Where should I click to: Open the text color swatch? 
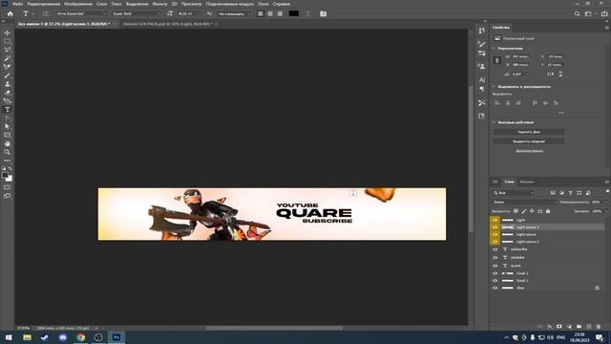tap(294, 13)
